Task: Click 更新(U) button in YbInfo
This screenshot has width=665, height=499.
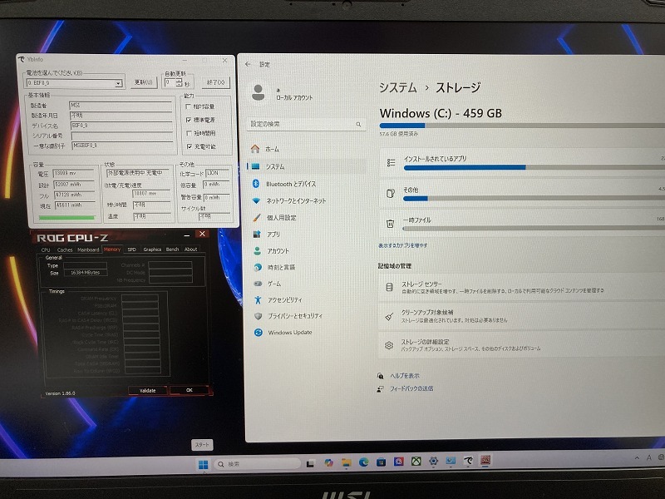Action: coord(143,82)
